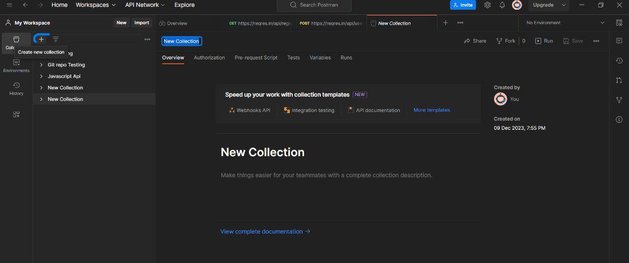629x263 pixels.
Task: Click the Invite button
Action: pyautogui.click(x=463, y=5)
